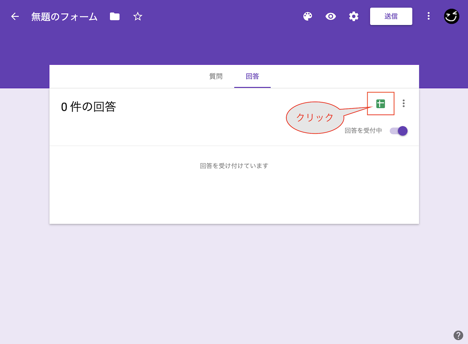Disable the accepting responses toggle switch
This screenshot has height=344, width=468.
pos(399,131)
